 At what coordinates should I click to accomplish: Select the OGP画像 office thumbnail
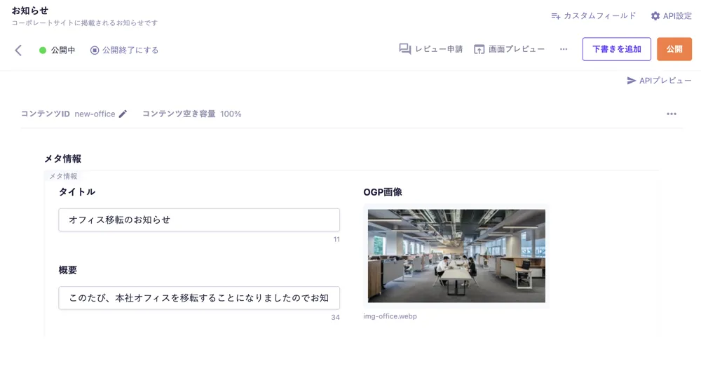pyautogui.click(x=456, y=256)
